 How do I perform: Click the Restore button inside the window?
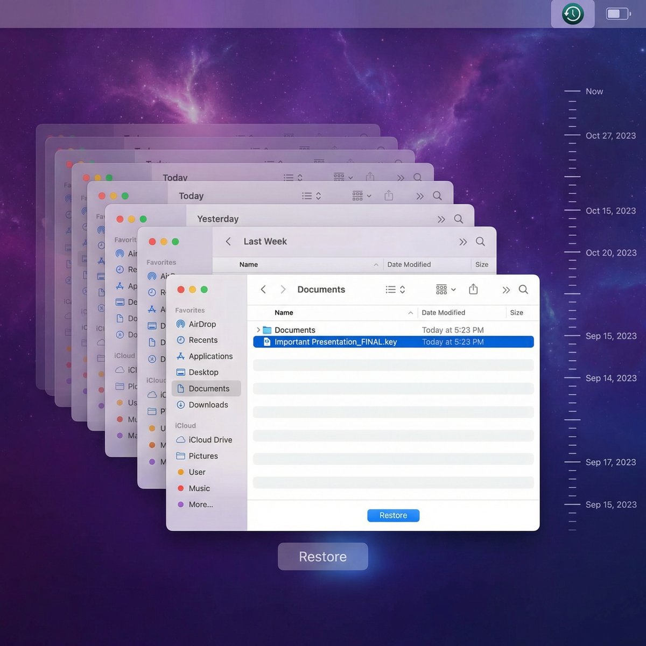coord(393,515)
